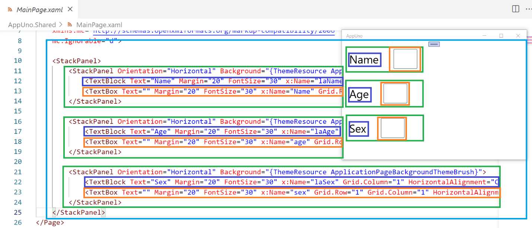Click line number 21 in the gutter

(18, 172)
